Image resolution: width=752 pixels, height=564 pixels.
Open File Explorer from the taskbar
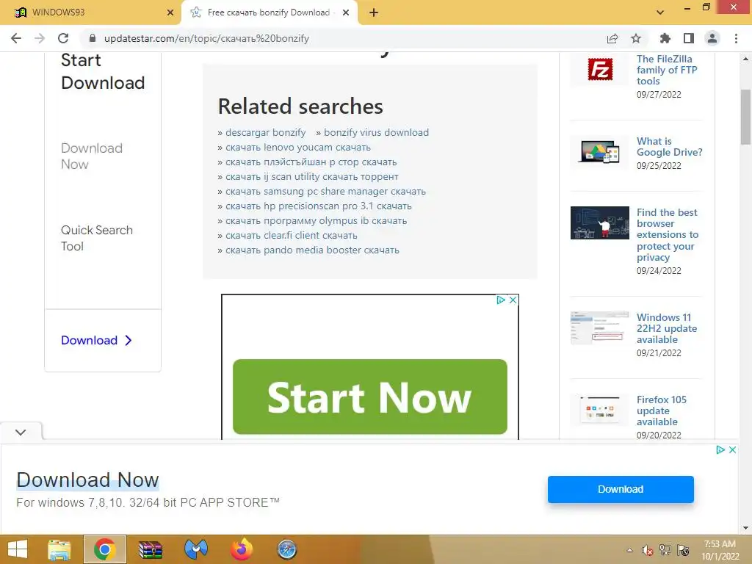coord(59,549)
